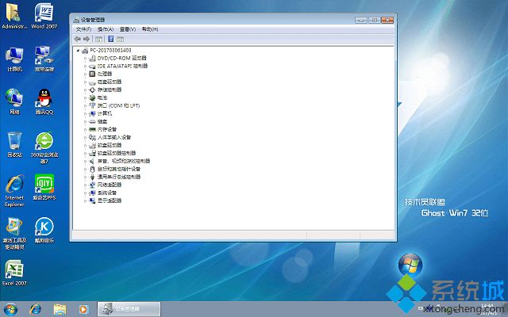Click the 设备管理器 taskbar button
Image resolution: width=508 pixels, height=317 pixels.
(x=129, y=309)
